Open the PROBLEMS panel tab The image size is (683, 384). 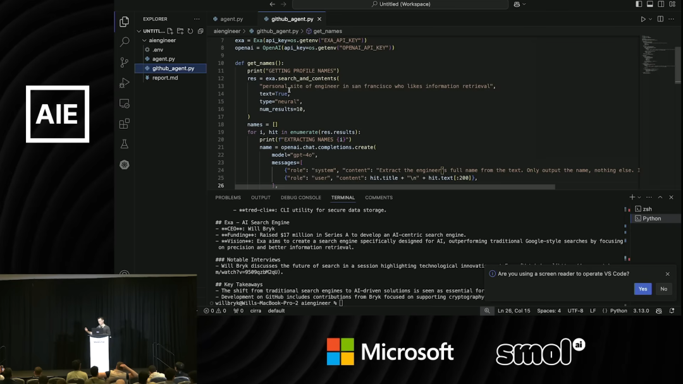tap(228, 198)
